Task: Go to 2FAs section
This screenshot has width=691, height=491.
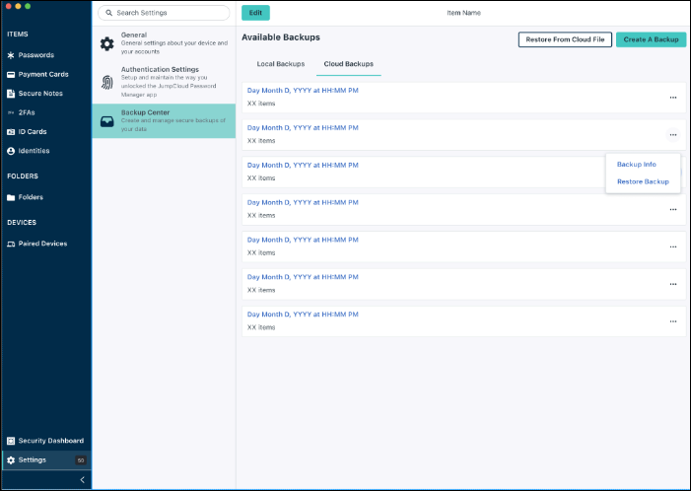Action: coord(26,112)
